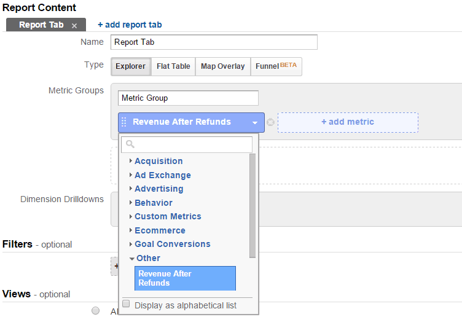This screenshot has width=462, height=317.
Task: Click the report Name input field
Action: pos(214,42)
